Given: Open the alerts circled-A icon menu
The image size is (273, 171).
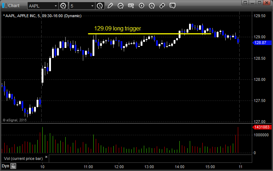Looking at the screenshot, I should (152, 6).
